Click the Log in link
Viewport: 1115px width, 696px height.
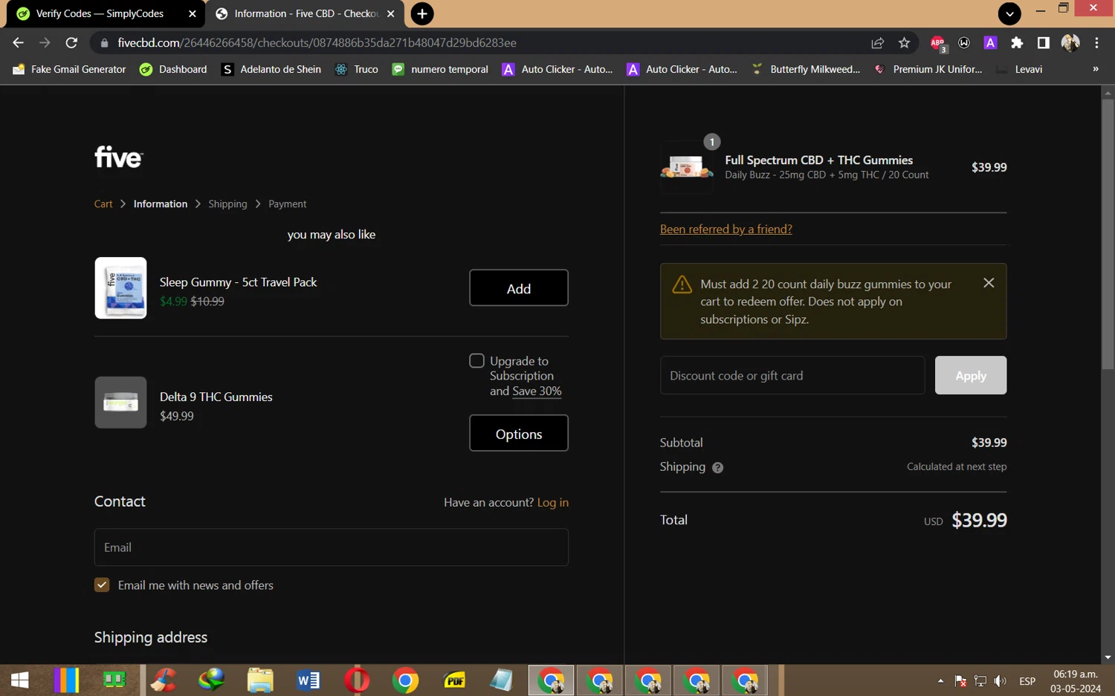(x=553, y=503)
